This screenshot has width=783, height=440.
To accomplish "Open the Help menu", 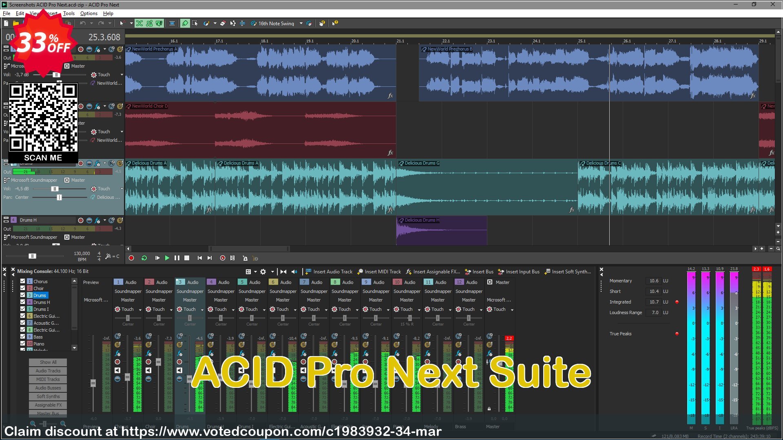I will point(108,13).
